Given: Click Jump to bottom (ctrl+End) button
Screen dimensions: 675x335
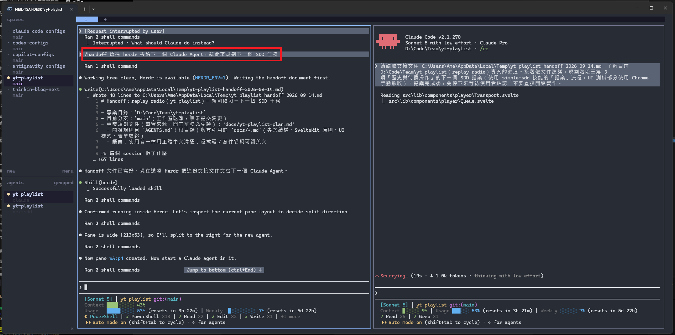Looking at the screenshot, I should (224, 270).
